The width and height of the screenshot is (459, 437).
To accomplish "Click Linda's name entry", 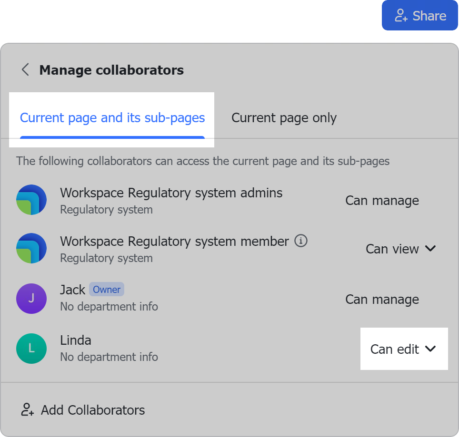I will click(x=75, y=340).
